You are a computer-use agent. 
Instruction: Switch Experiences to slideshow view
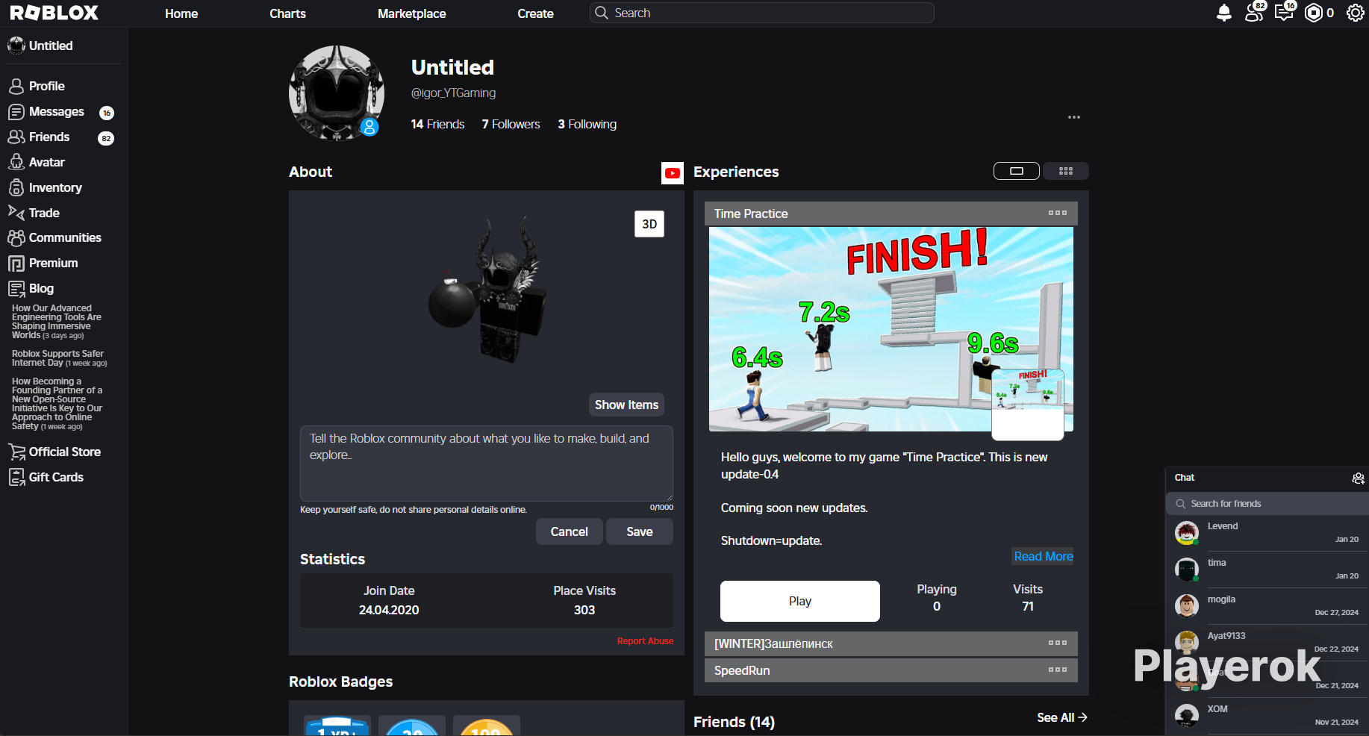(x=1017, y=171)
